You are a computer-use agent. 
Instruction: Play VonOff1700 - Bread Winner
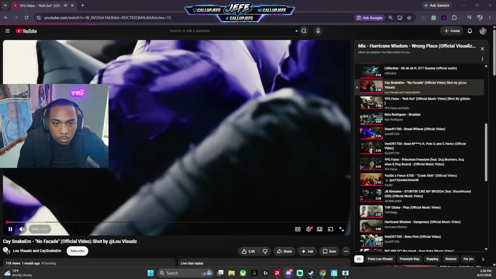pyautogui.click(x=419, y=132)
